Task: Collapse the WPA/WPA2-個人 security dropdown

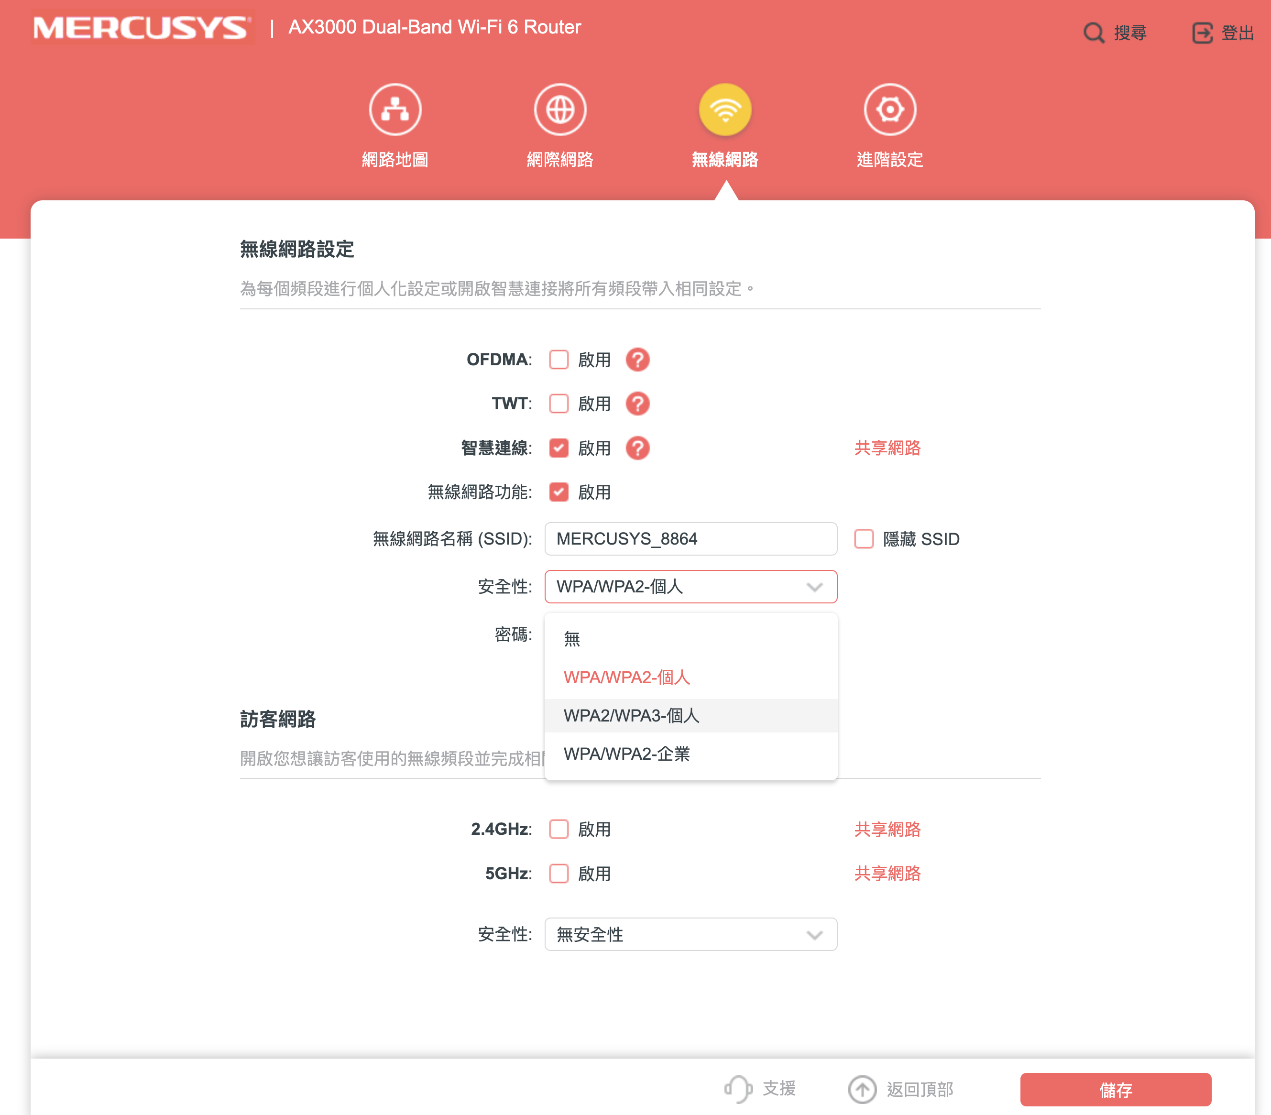Action: pos(690,586)
